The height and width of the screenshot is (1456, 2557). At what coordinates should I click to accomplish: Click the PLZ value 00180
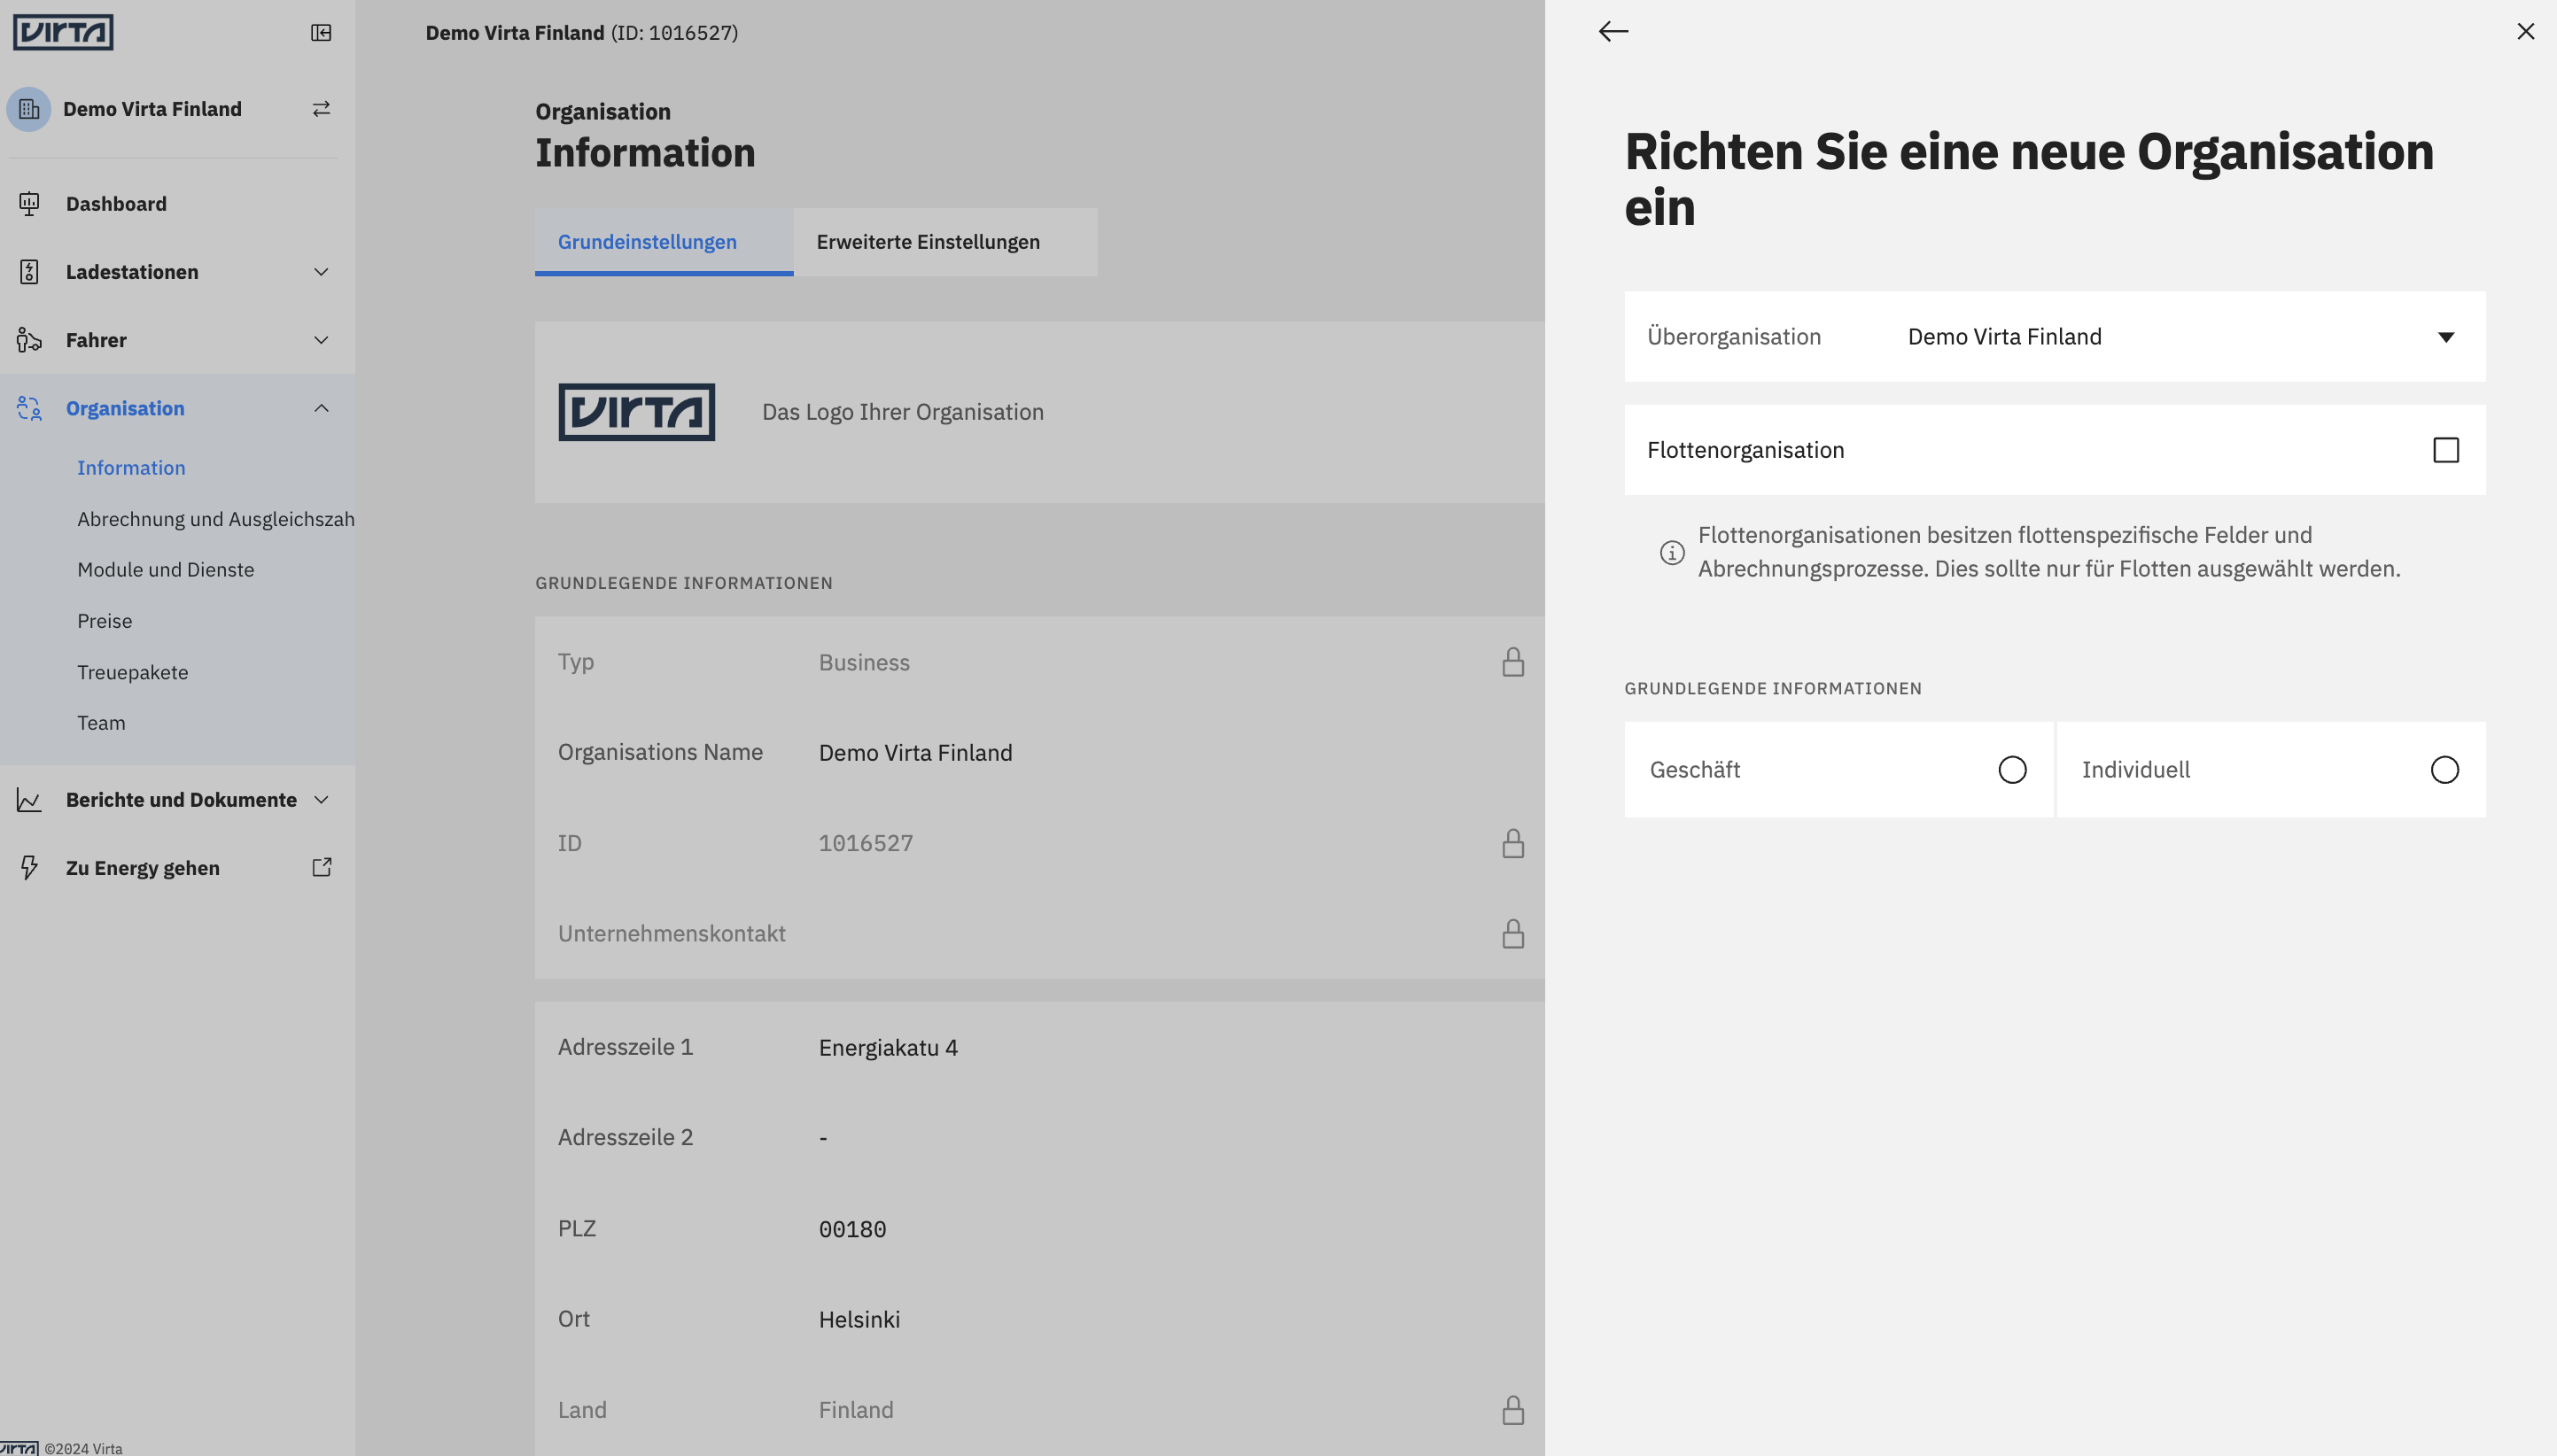point(852,1229)
